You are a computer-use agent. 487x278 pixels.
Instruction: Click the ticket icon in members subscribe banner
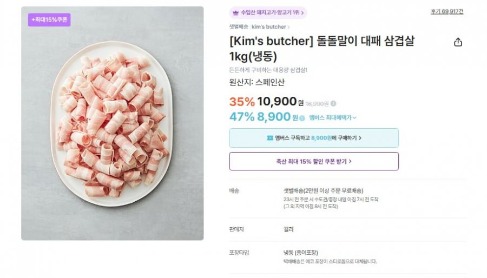pyautogui.click(x=269, y=138)
